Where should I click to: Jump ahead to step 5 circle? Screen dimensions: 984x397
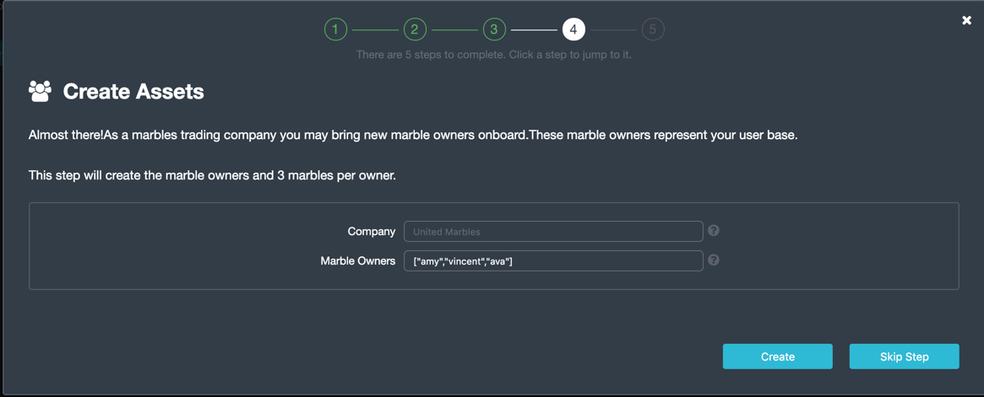(x=653, y=30)
